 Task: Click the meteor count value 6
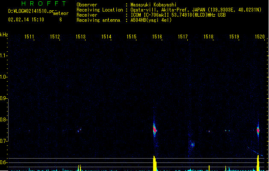coord(61,20)
